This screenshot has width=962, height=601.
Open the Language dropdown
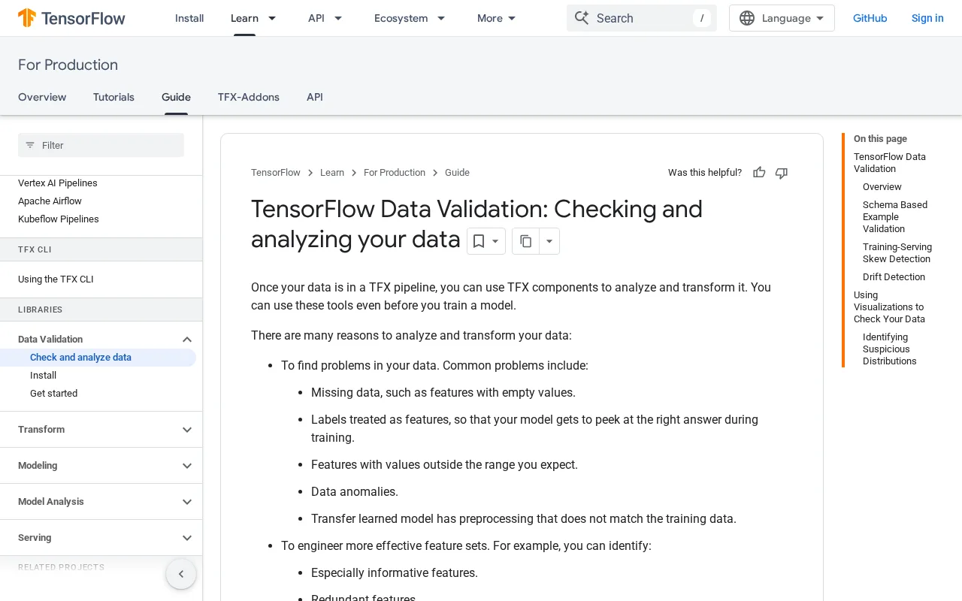[782, 18]
